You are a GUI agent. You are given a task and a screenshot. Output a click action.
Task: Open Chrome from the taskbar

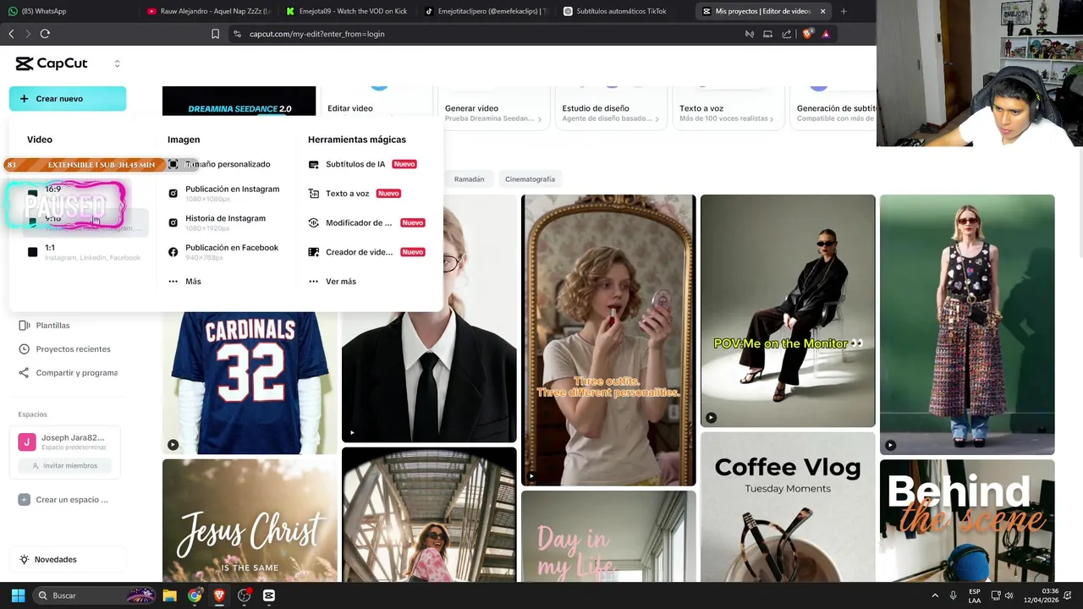[x=195, y=595]
